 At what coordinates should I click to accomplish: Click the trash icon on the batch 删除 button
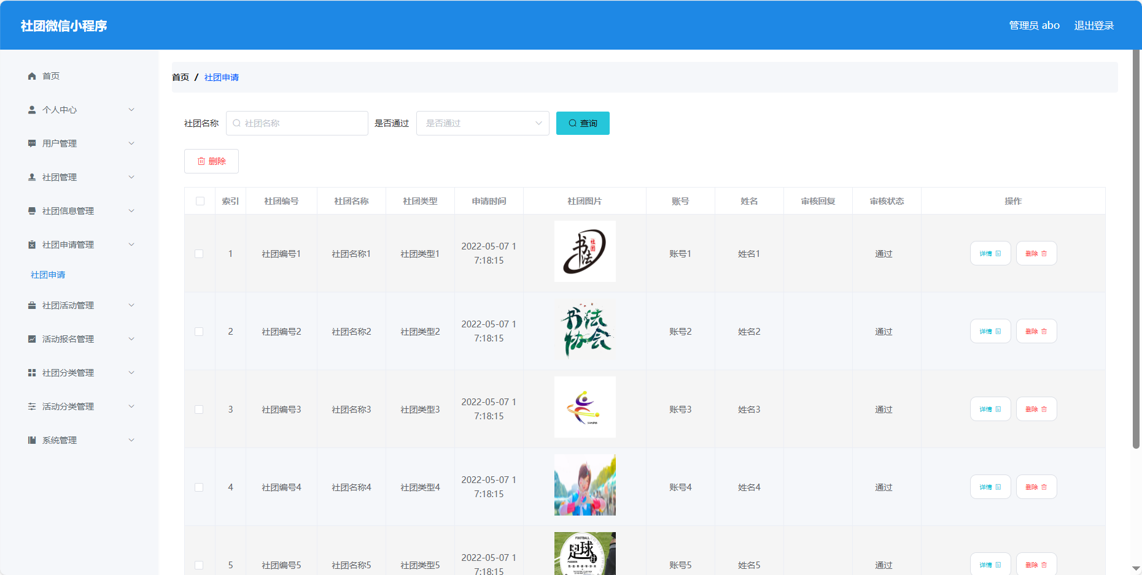tap(201, 161)
